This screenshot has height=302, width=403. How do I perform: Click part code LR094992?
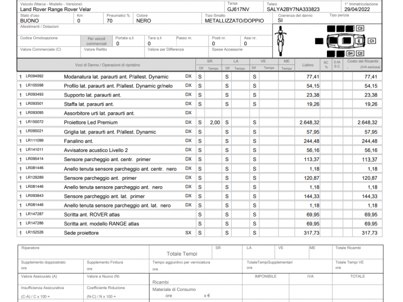[35, 77]
